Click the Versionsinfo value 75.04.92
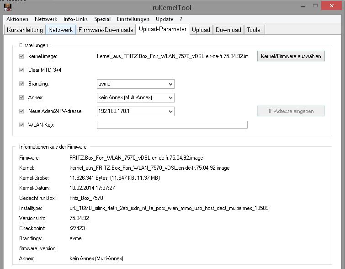Screen dimensions: 345x269 click(x=79, y=218)
